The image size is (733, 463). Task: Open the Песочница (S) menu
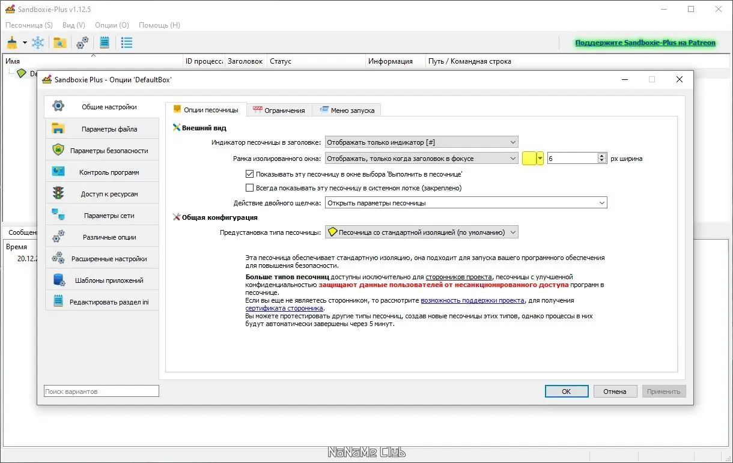29,25
